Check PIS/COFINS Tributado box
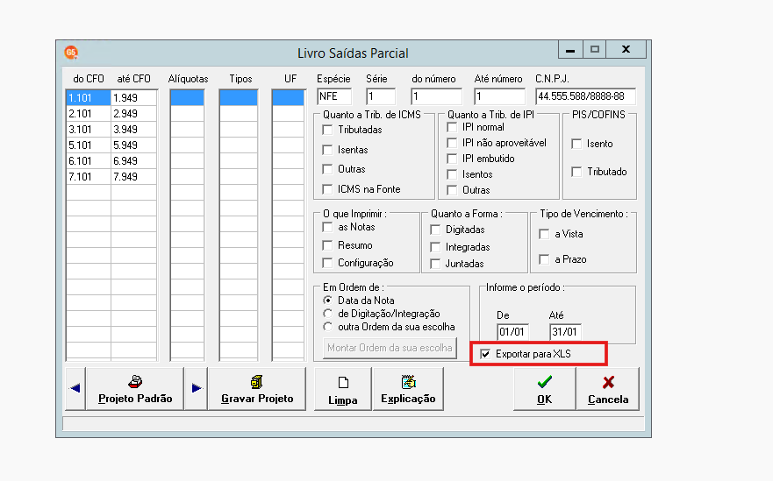This screenshot has width=773, height=481. click(x=576, y=172)
